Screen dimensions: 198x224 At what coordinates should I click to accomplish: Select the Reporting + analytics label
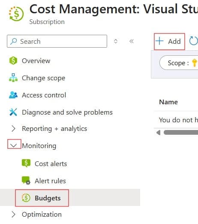coord(54,129)
